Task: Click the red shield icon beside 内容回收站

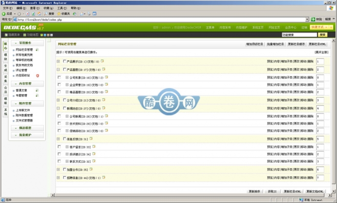Action: (x=38, y=76)
